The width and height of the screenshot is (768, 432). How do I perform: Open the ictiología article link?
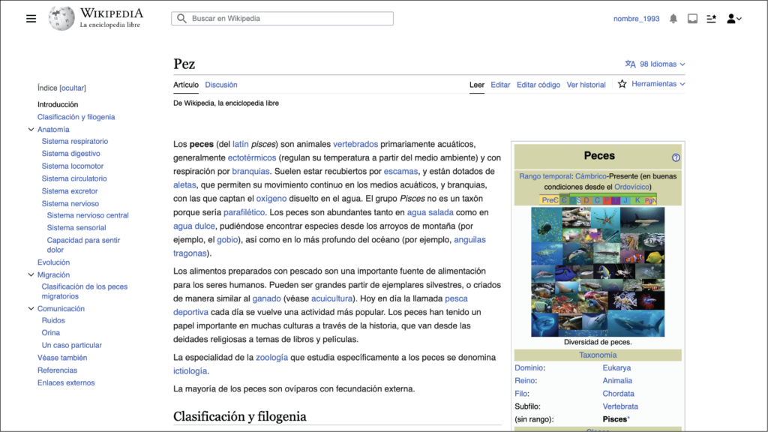click(x=190, y=370)
